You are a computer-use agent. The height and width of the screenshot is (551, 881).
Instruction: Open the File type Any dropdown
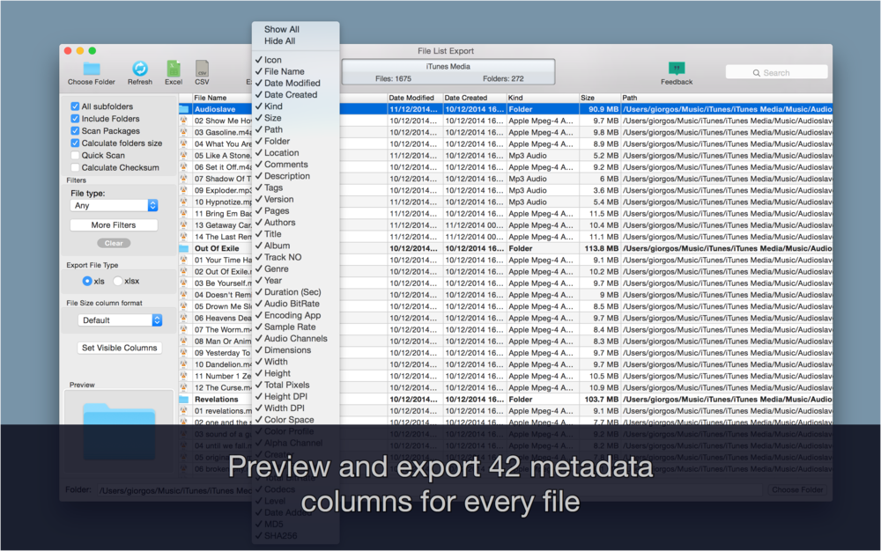pyautogui.click(x=115, y=206)
